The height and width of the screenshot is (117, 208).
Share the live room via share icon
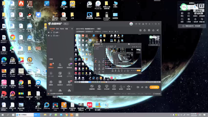[158, 30]
